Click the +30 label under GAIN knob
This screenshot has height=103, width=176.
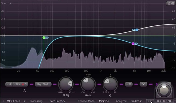(x=93, y=92)
